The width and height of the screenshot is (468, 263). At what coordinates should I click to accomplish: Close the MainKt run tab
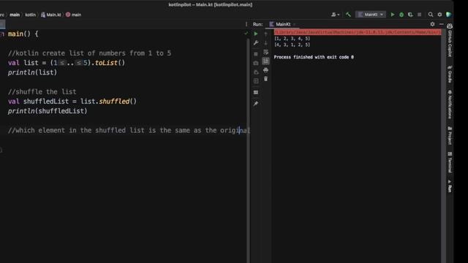(x=294, y=24)
